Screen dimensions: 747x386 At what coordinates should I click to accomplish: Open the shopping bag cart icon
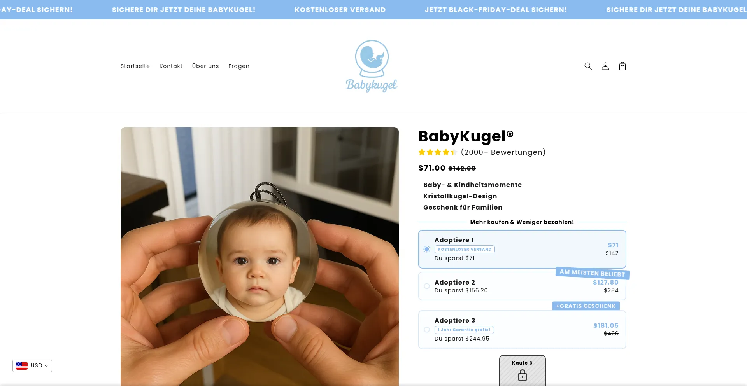tap(622, 66)
